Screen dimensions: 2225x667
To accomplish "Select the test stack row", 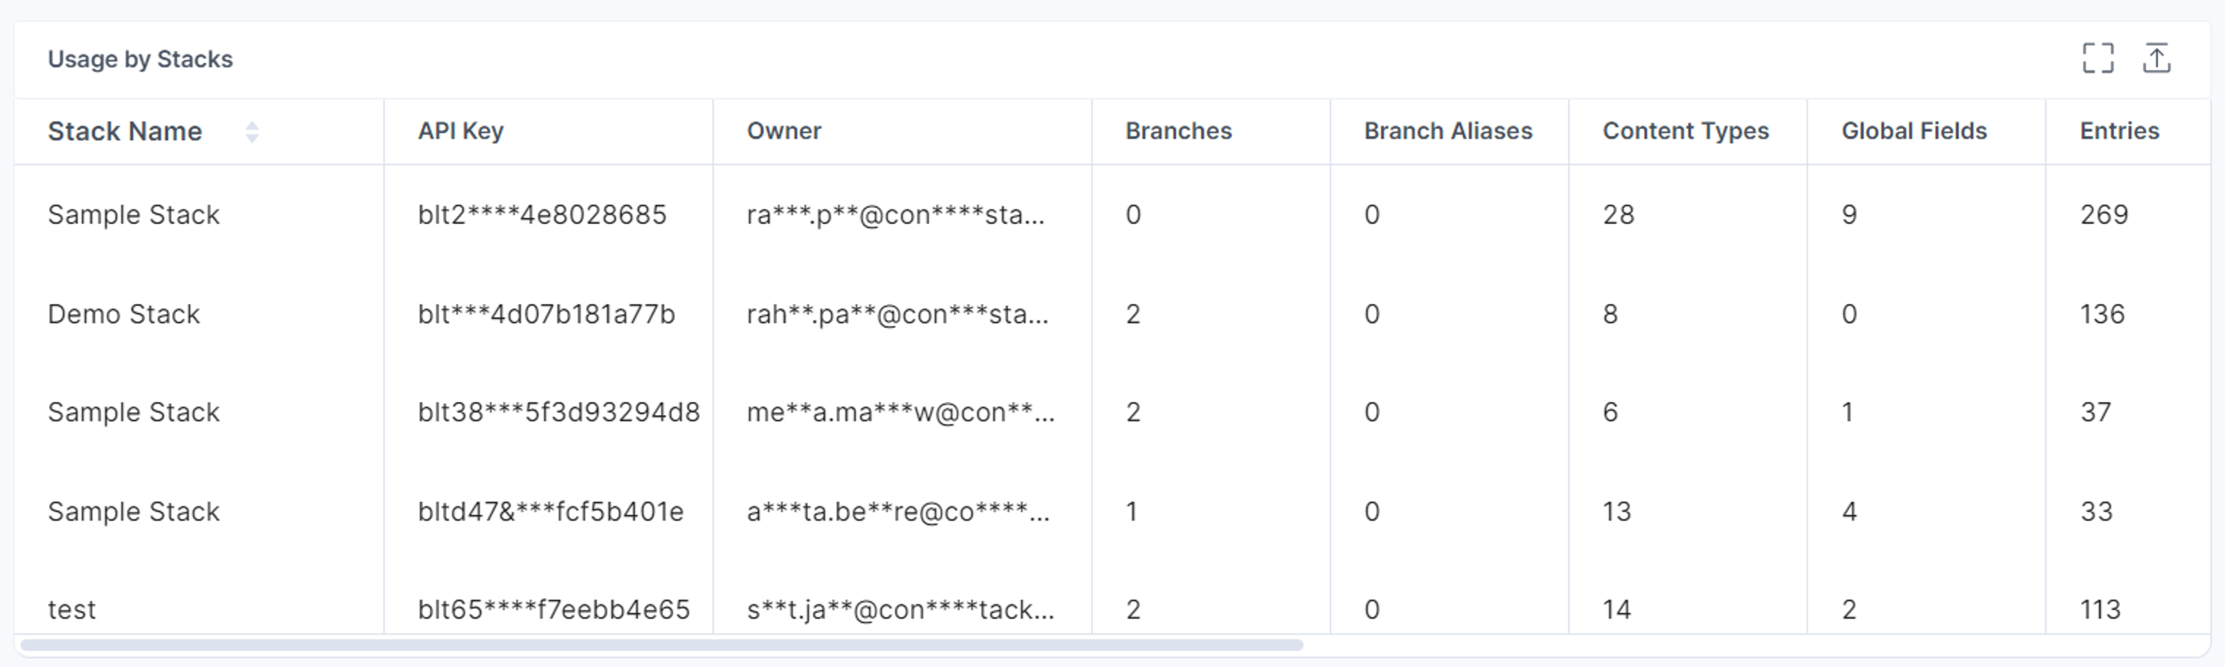I will click(x=1112, y=609).
